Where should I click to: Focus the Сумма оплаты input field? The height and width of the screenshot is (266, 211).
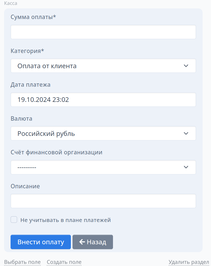pyautogui.click(x=103, y=32)
